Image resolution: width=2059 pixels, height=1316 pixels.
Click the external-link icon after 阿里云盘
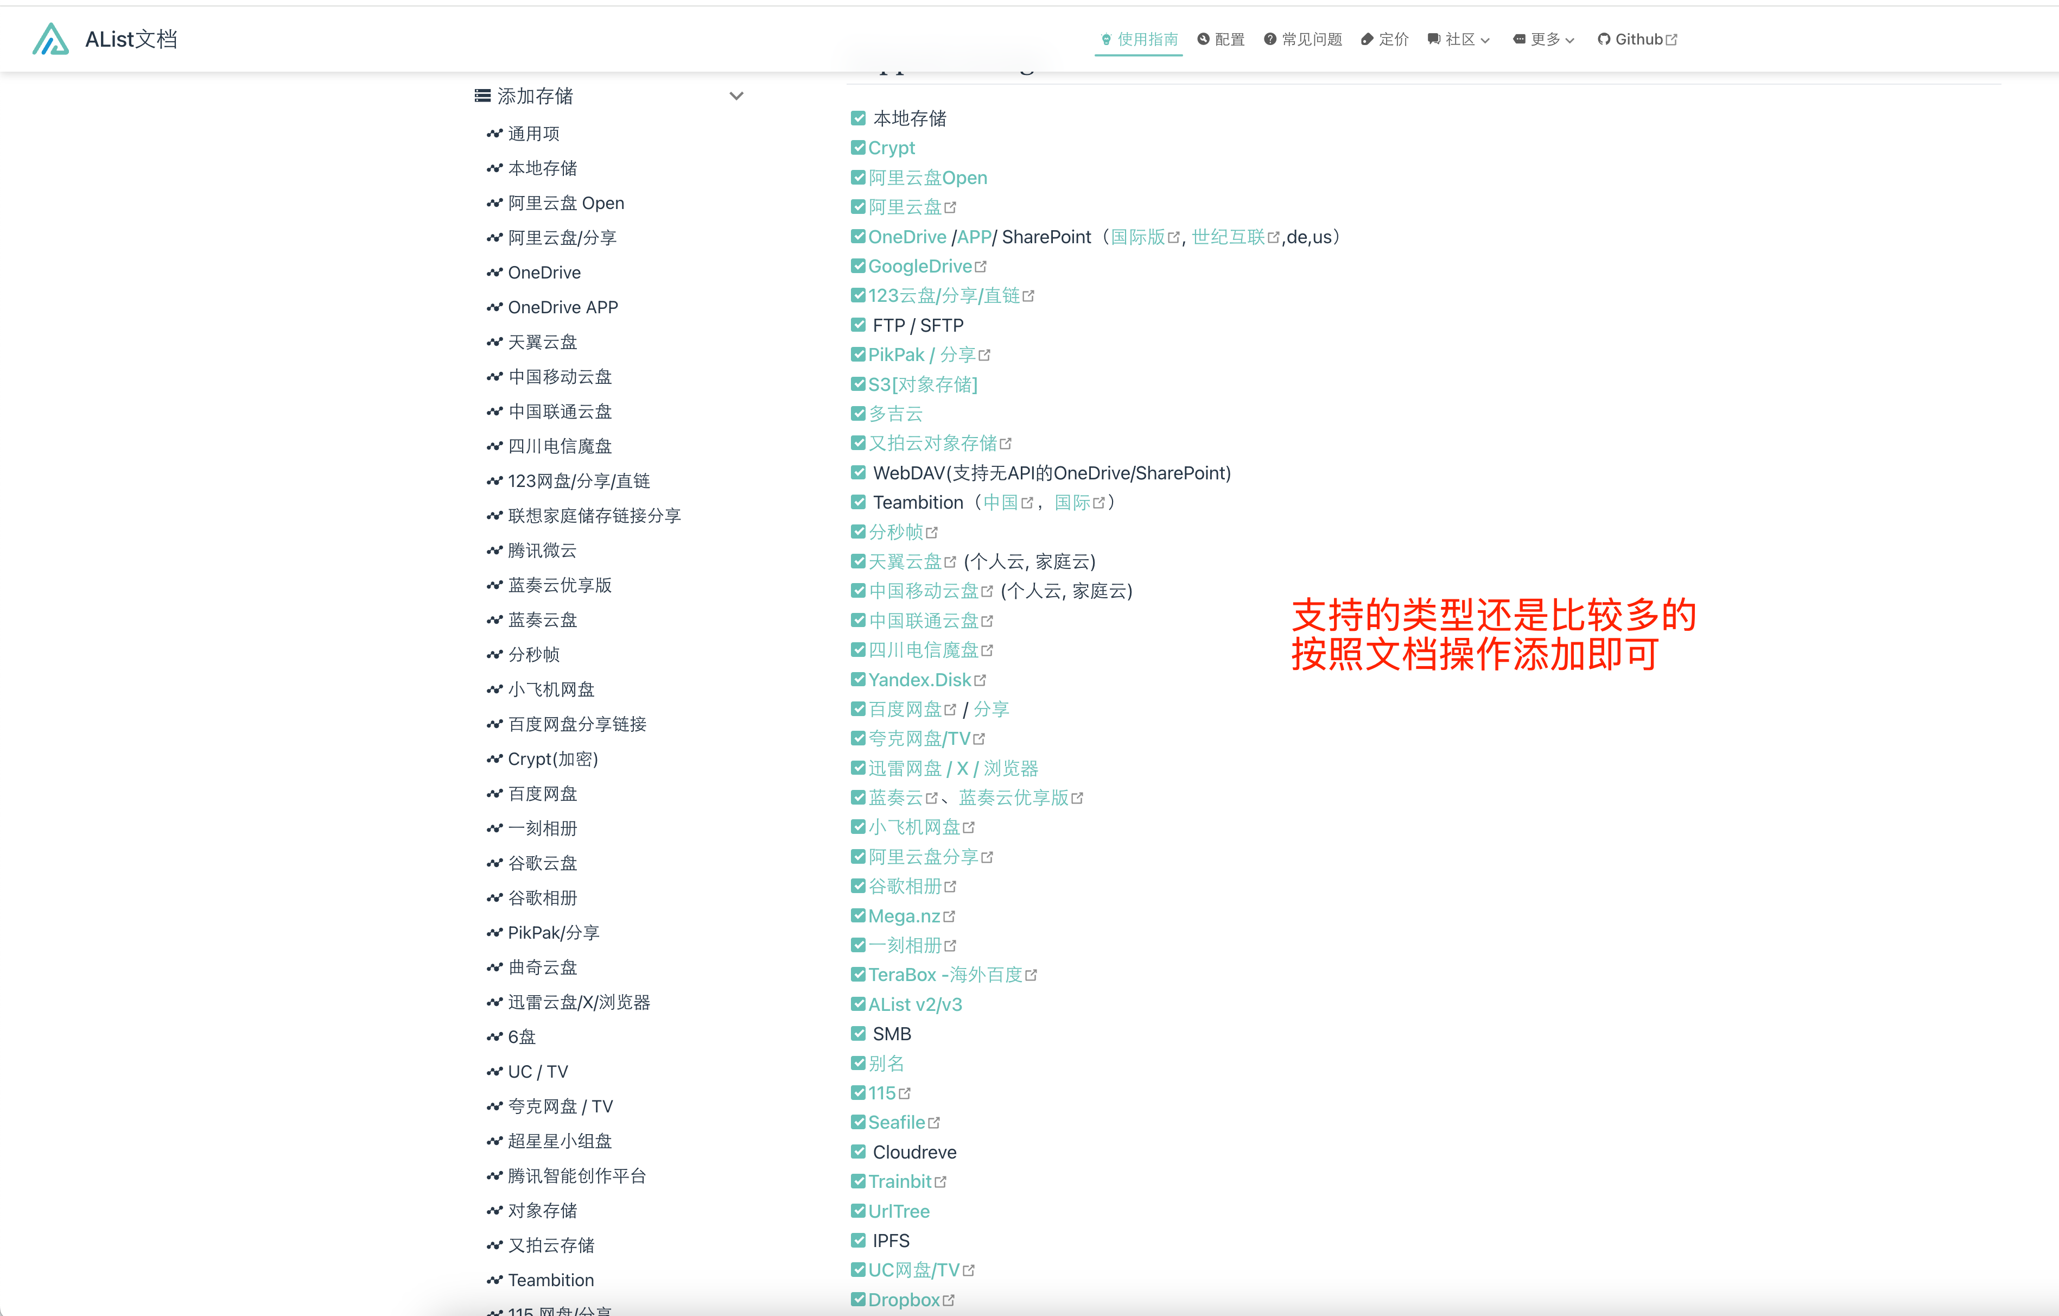(x=950, y=208)
